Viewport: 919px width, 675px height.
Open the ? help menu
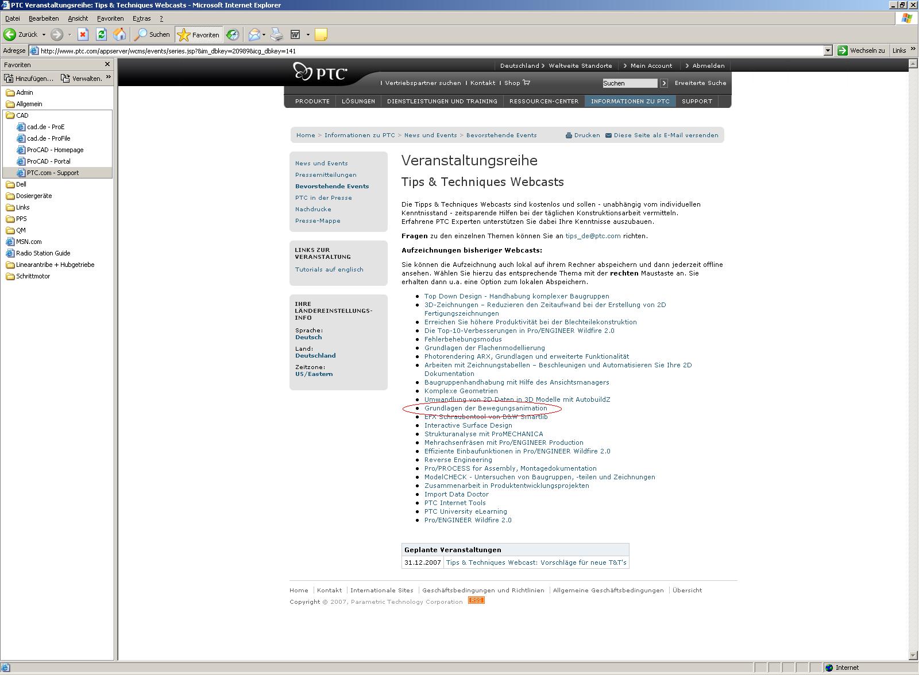[x=161, y=18]
